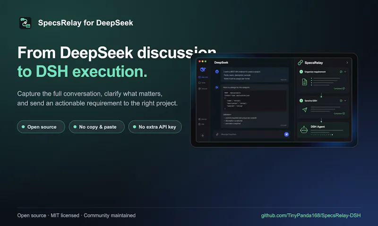Start a New chat from the sidebar
The width and height of the screenshot is (378, 226).
pos(203,77)
